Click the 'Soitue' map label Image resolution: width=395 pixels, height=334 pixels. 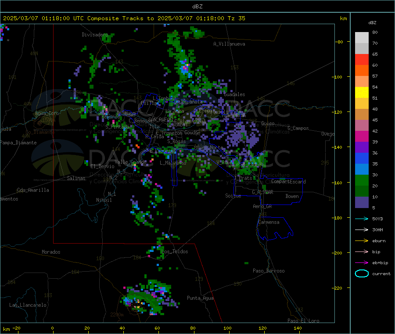[x=233, y=196]
